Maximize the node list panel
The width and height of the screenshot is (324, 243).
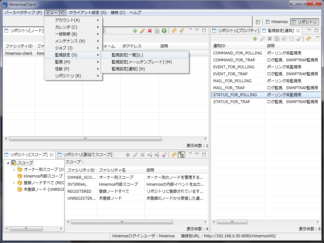(x=204, y=30)
